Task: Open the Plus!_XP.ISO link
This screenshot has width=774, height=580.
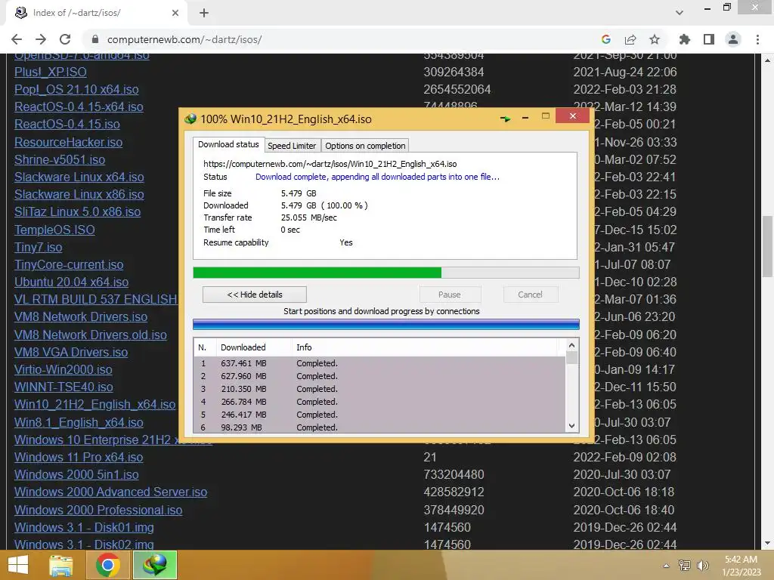Action: click(x=51, y=72)
